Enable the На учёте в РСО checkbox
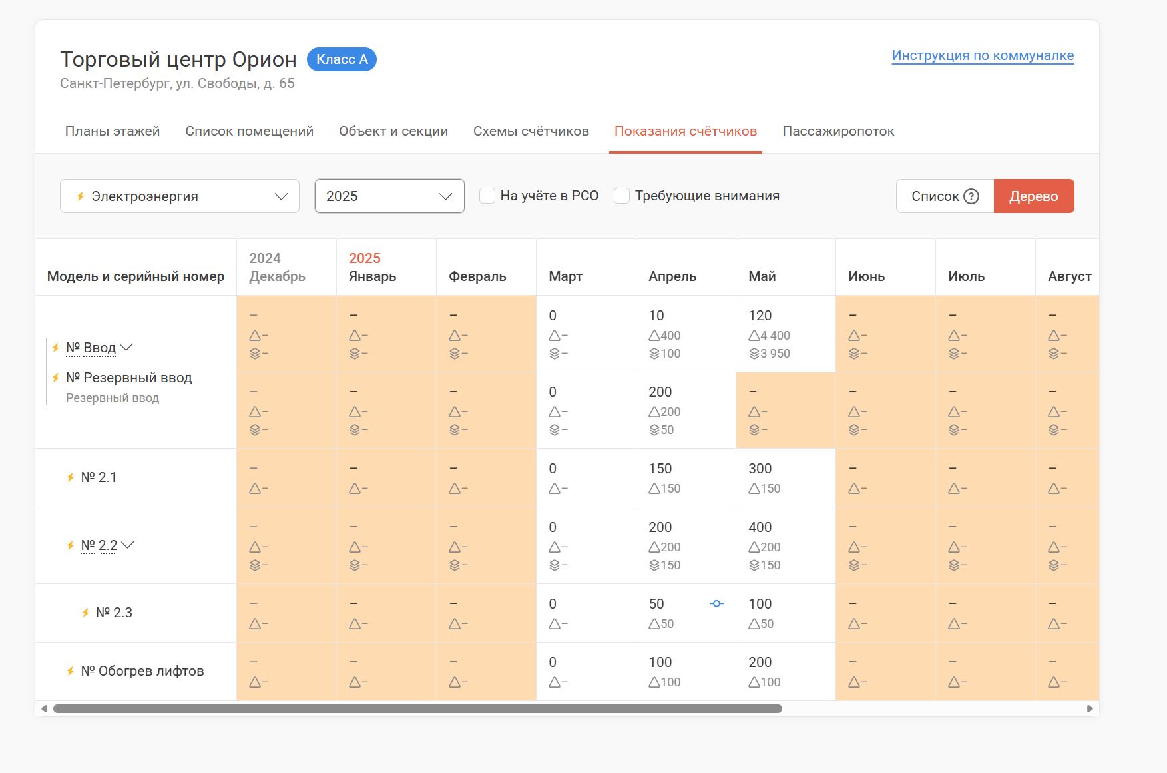Image resolution: width=1167 pixels, height=773 pixels. point(487,196)
